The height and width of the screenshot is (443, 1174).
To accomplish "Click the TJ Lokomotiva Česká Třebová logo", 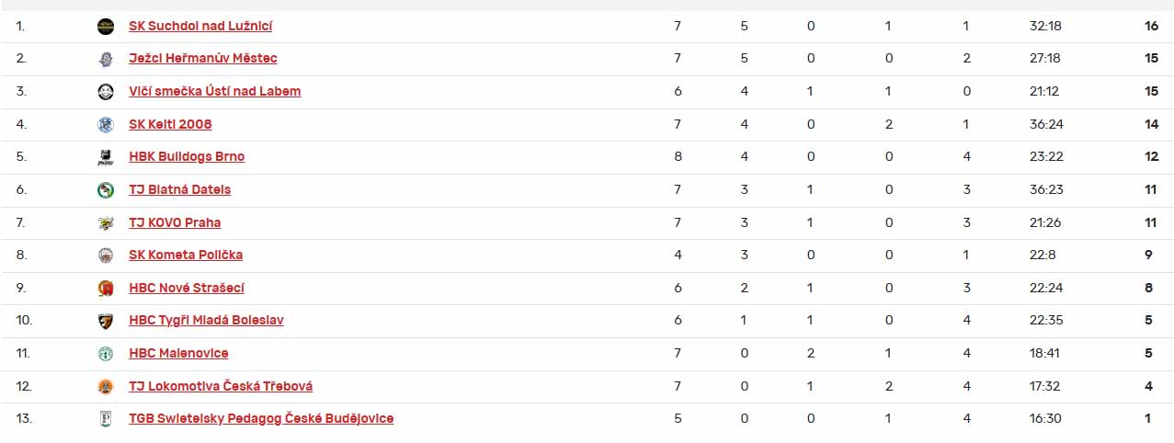I will click(106, 386).
